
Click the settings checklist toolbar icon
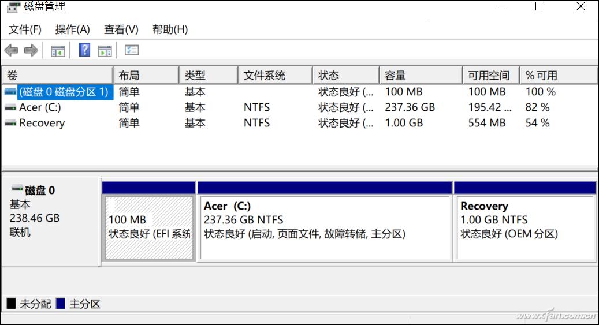(132, 51)
